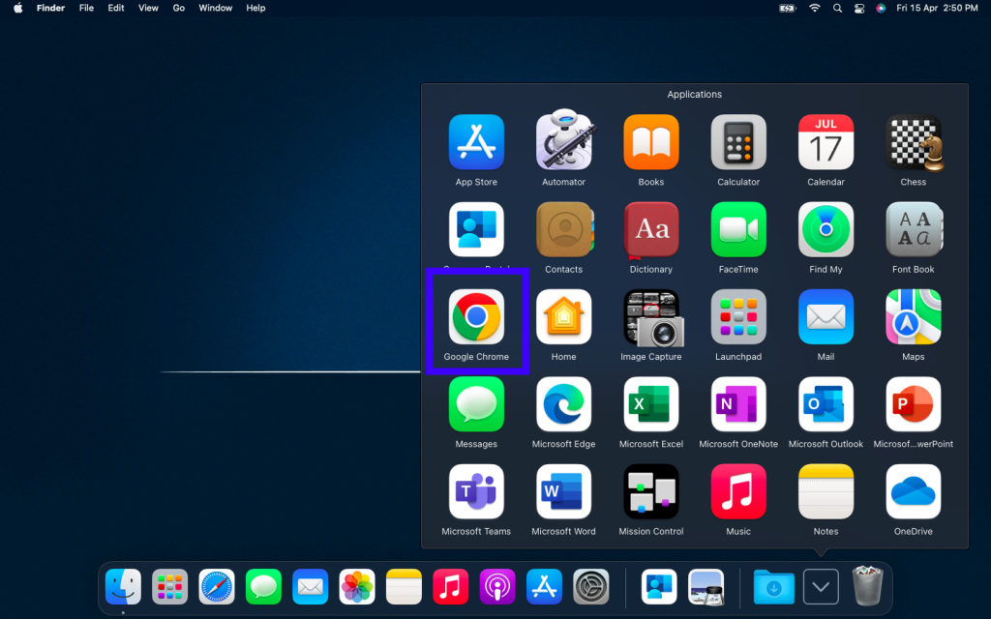Open the Chess app
Image resolution: width=991 pixels, height=619 pixels.
(x=915, y=143)
